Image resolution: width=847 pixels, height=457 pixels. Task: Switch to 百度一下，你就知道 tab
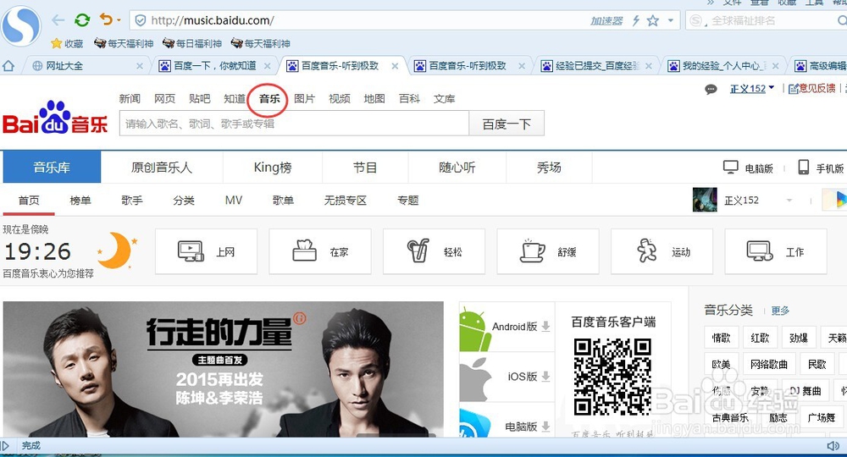214,66
